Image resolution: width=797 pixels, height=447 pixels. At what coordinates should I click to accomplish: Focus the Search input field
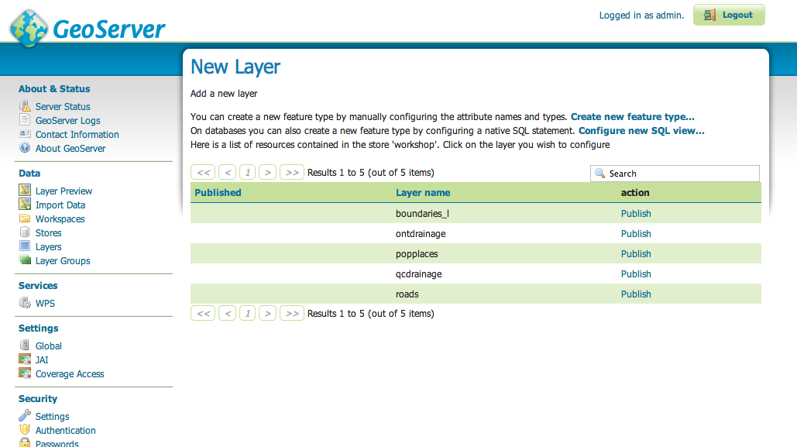pyautogui.click(x=675, y=174)
